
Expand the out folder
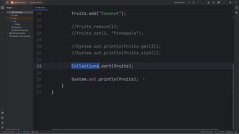point(10,18)
